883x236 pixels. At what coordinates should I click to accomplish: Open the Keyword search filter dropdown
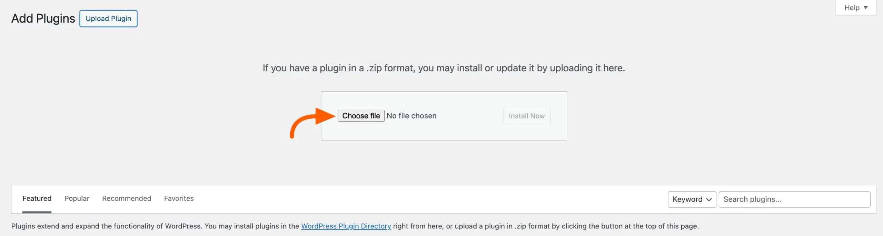tap(691, 199)
